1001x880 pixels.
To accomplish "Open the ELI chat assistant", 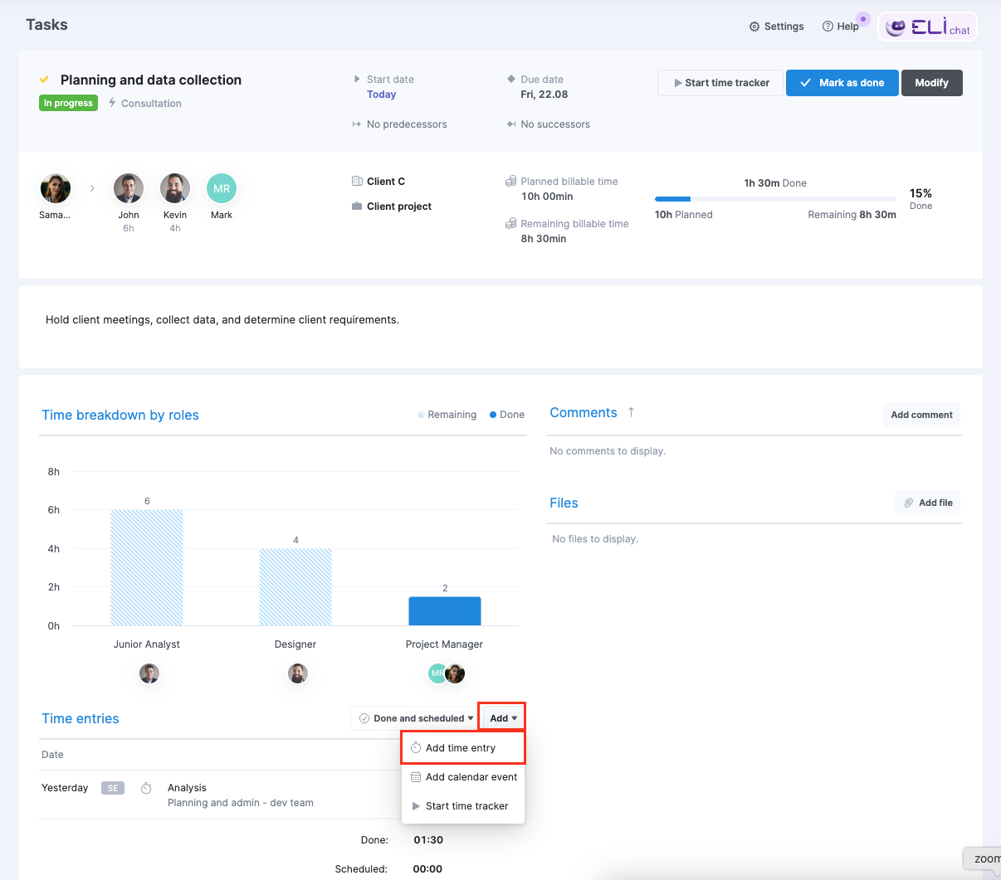I will pyautogui.click(x=927, y=27).
